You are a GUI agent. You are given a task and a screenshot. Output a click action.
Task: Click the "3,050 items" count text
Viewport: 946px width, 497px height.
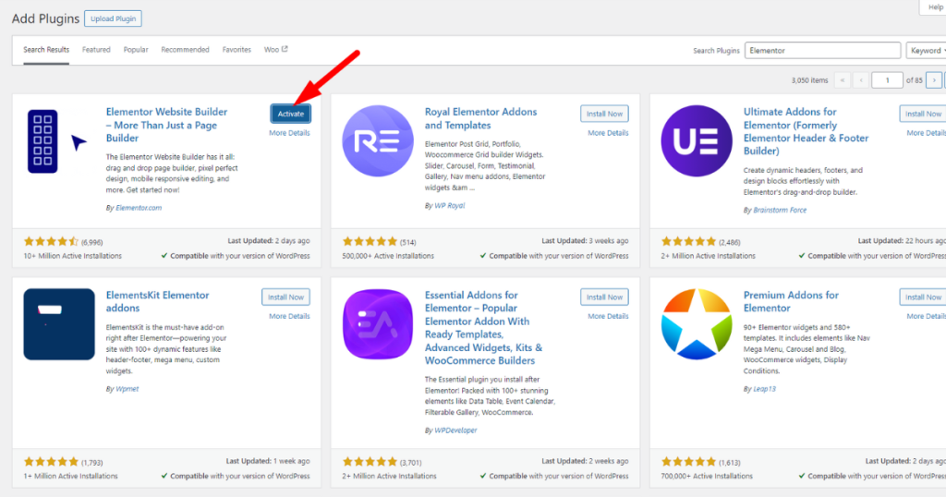click(809, 80)
